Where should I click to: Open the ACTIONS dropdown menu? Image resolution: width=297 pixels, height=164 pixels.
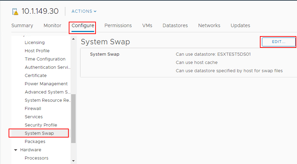click(84, 11)
